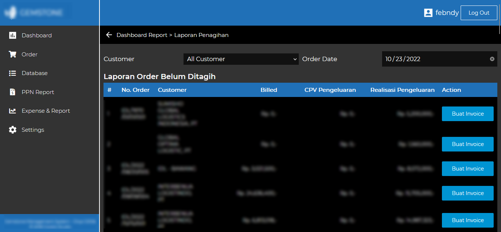Go to the PPN Report menu item
Screen dimensions: 501x232
(x=37, y=92)
